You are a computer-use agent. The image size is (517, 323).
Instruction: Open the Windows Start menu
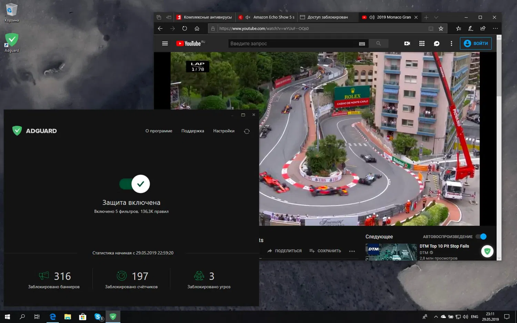(x=7, y=317)
